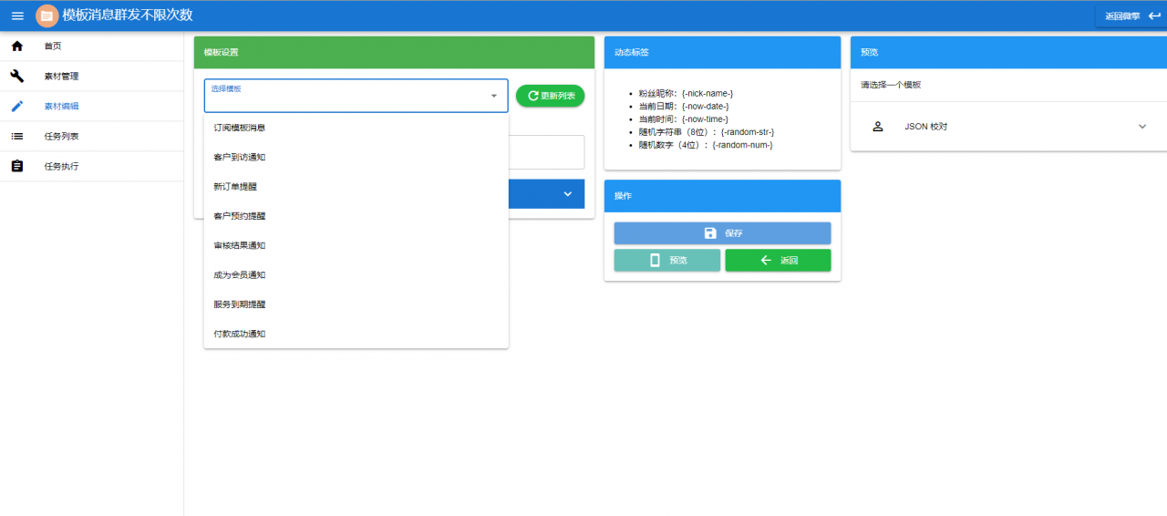Click the 随机字符串 {-random-str-} tag line
This screenshot has height=516, width=1167.
[x=707, y=132]
